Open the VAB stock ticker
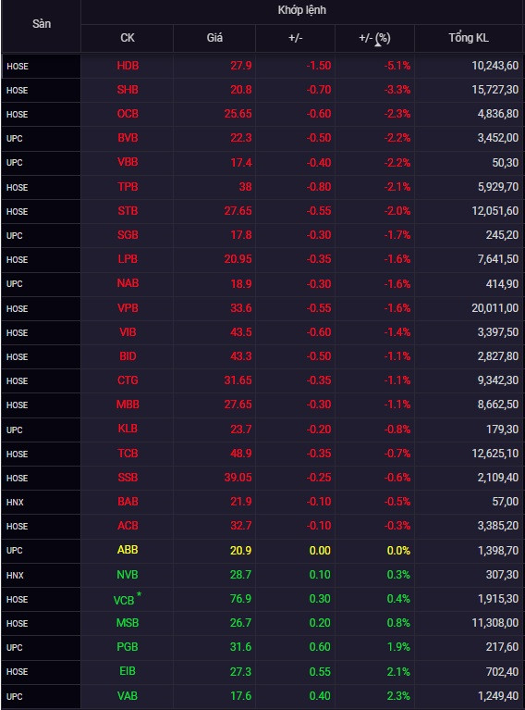 (x=128, y=696)
